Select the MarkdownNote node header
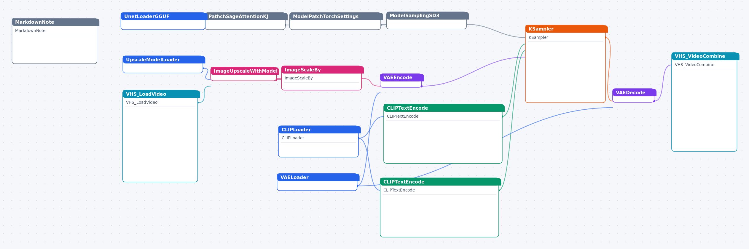The image size is (749, 249). (x=55, y=22)
